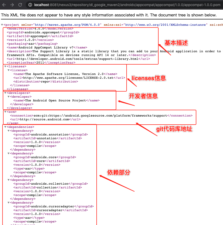Go back to the previous page
Screen dimensions: 223x225
(x=4, y=5)
